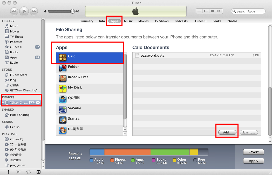Open the Books tab
The width and height of the screenshot is (272, 175).
tap(217, 21)
